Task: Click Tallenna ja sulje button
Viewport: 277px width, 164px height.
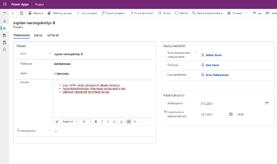Action: (60, 13)
